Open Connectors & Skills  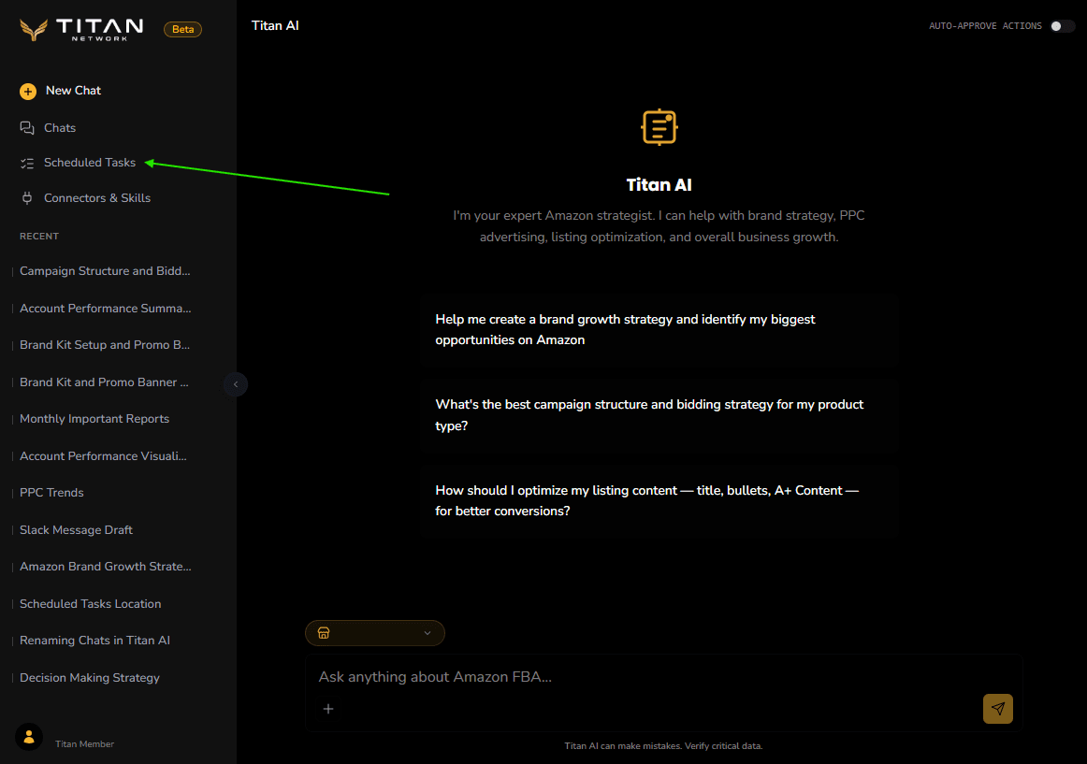(x=85, y=198)
